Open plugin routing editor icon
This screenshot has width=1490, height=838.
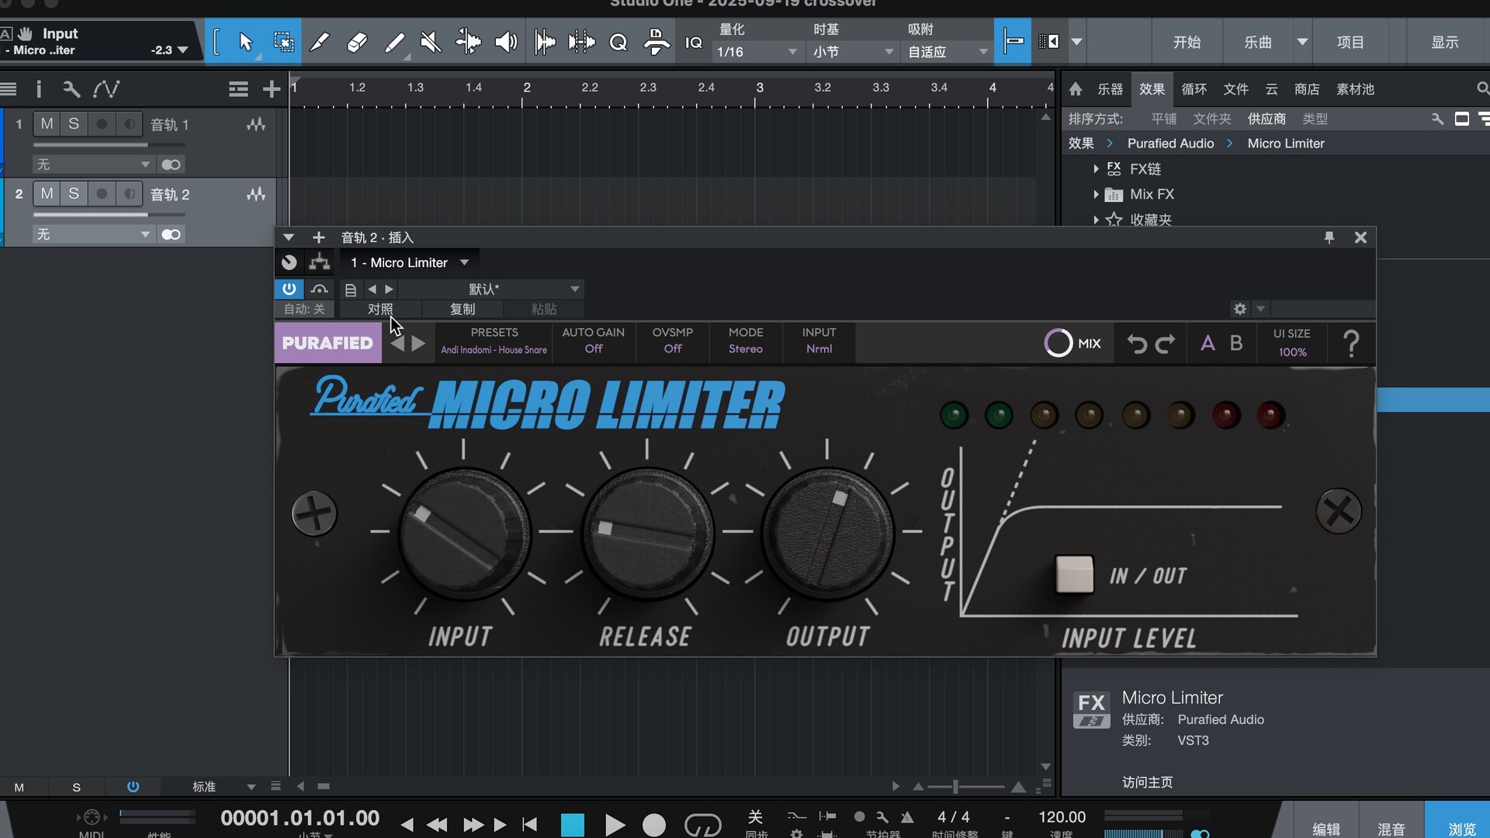pyautogui.click(x=319, y=262)
